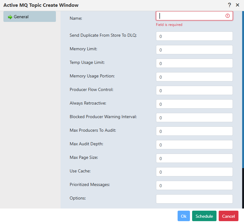Select the Use Cache input field

tap(194, 172)
